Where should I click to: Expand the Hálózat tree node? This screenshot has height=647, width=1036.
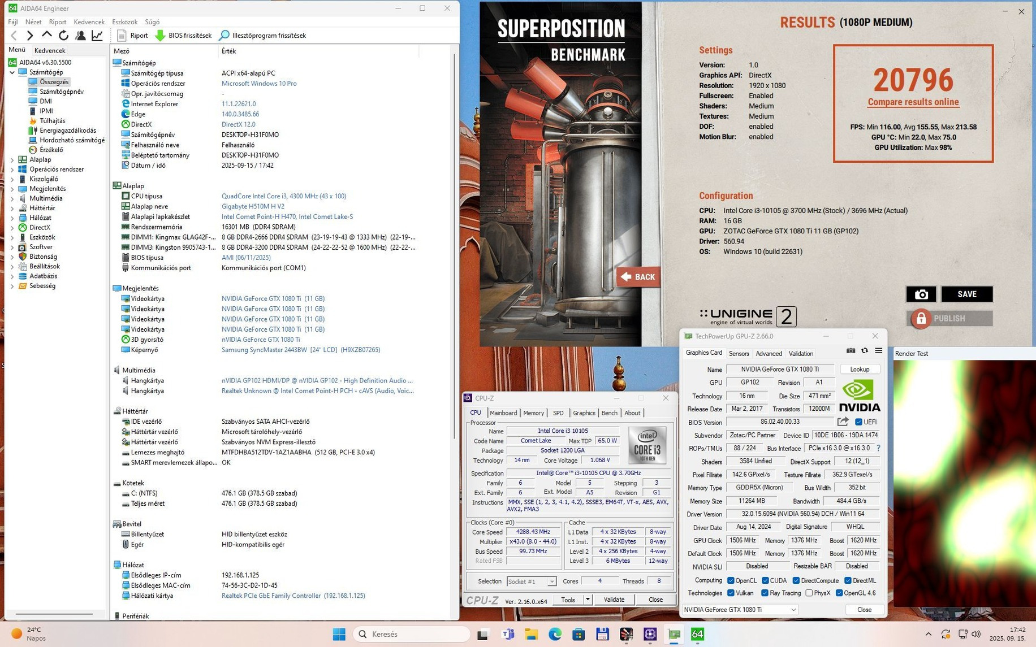[x=12, y=218]
